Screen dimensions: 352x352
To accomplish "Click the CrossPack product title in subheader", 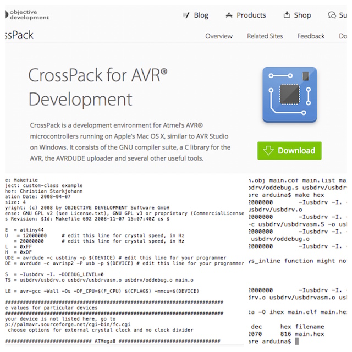I will tap(19, 35).
